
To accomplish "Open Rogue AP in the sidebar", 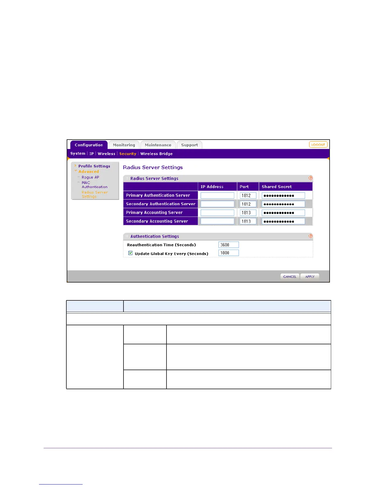I will tap(90, 177).
